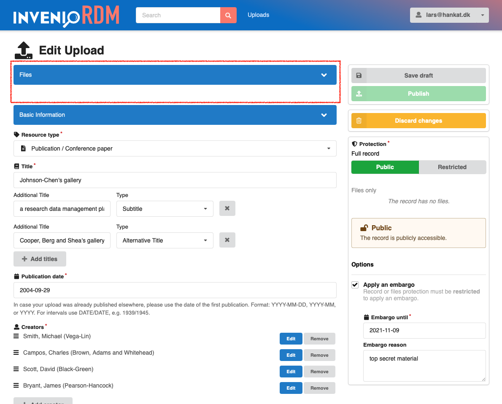The width and height of the screenshot is (502, 404).
Task: Publish the upload
Action: [x=418, y=94]
